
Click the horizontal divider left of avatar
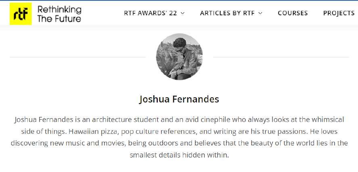[77, 57]
